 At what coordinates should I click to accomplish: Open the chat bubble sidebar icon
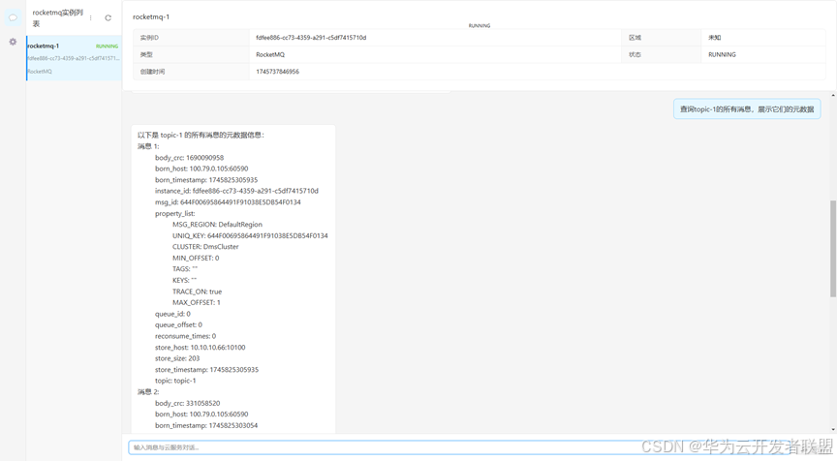(13, 17)
